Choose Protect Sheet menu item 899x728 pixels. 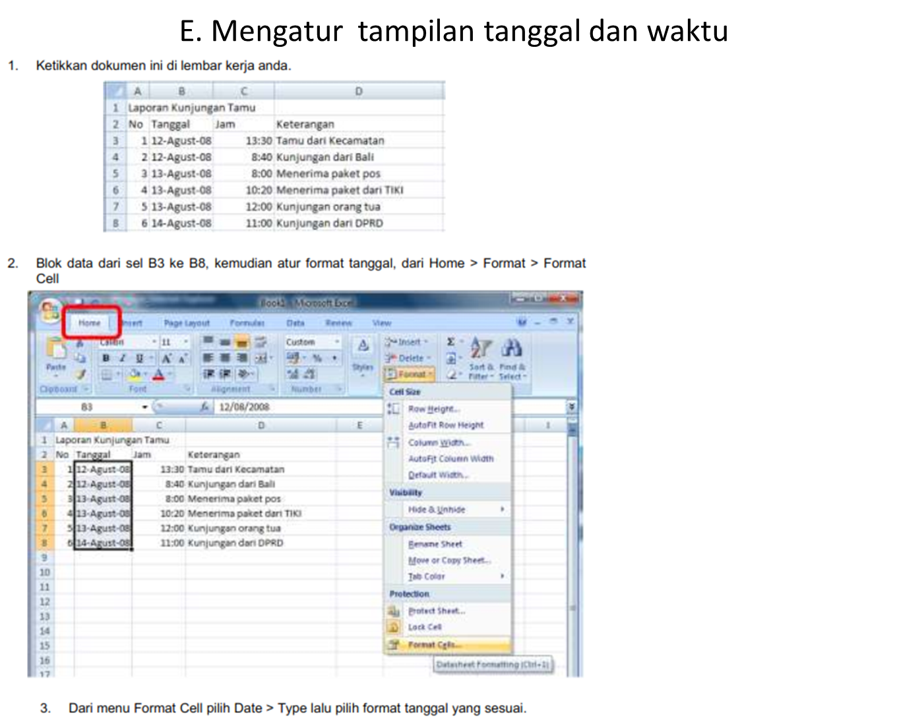point(448,611)
